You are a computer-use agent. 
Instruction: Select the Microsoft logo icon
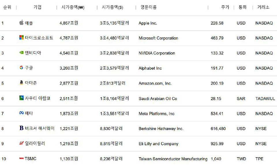[x=21, y=38]
